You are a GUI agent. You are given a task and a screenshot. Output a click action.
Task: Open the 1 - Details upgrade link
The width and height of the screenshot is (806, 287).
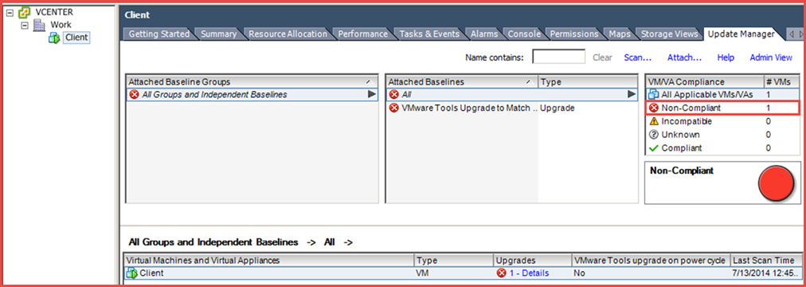point(529,273)
